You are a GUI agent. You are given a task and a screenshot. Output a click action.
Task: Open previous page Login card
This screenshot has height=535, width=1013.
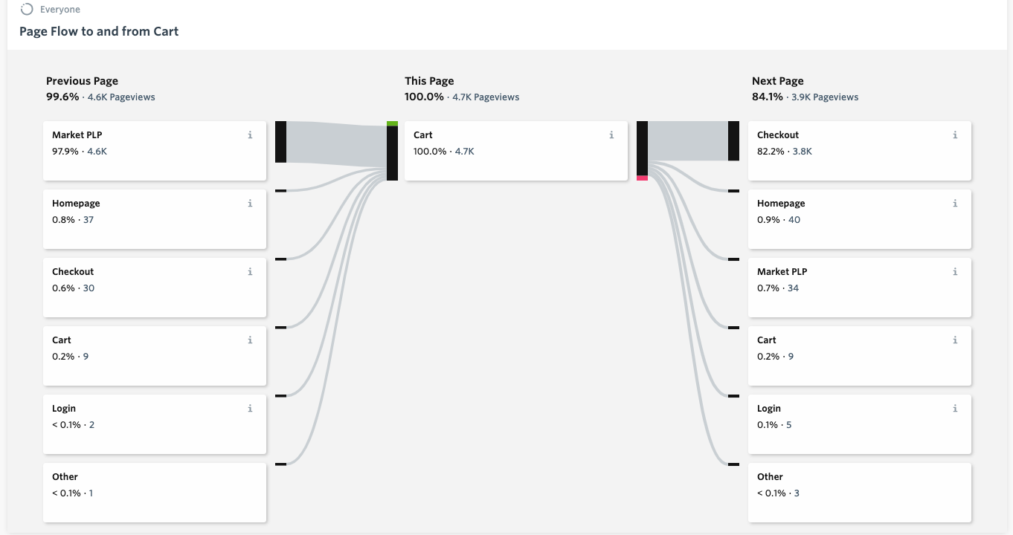(x=155, y=424)
